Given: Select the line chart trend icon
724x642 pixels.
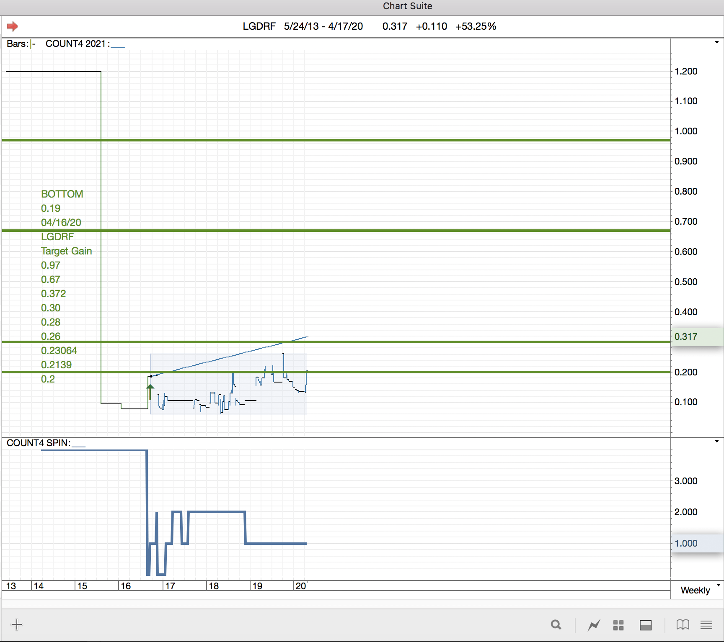Looking at the screenshot, I should [594, 625].
